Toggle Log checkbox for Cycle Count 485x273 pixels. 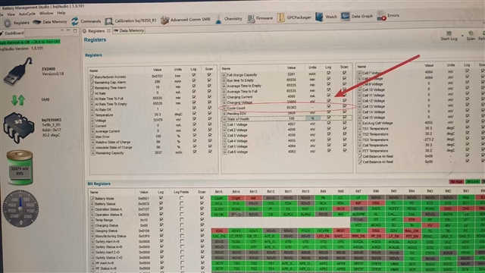[328, 106]
